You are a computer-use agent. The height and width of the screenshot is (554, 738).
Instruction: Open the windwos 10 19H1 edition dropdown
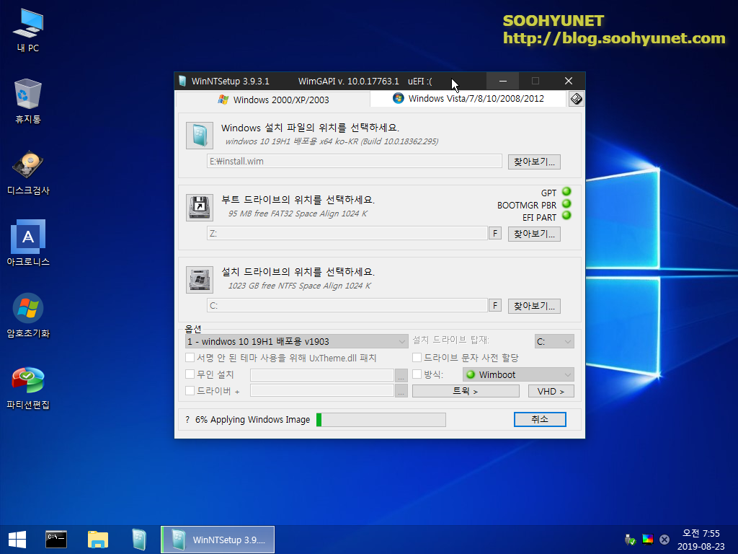point(296,341)
